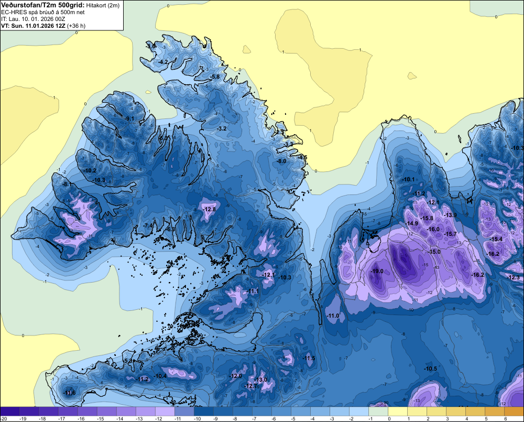Click the -13.0 temperature label
Image resolution: width=524 pixels, height=422 pixels.
[261, 380]
